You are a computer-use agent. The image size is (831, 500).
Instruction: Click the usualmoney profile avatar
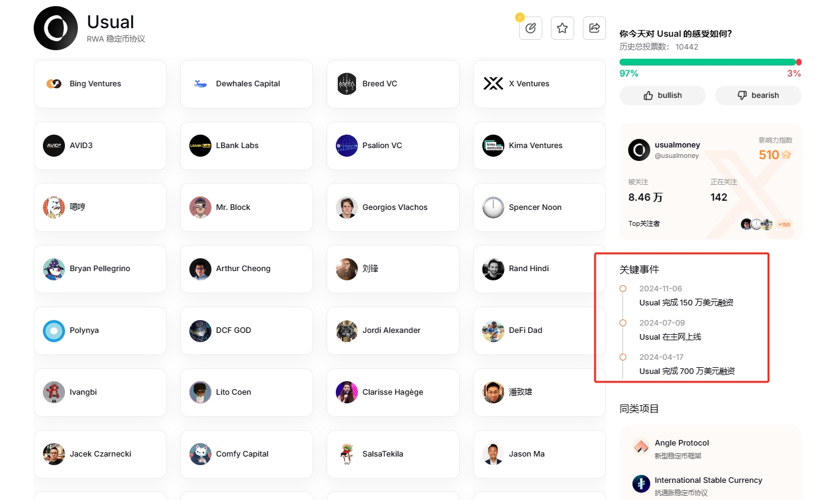click(639, 150)
